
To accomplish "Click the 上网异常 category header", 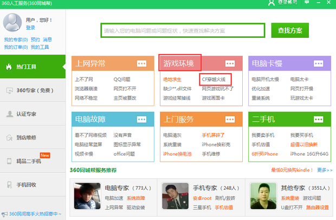I will [113, 63].
